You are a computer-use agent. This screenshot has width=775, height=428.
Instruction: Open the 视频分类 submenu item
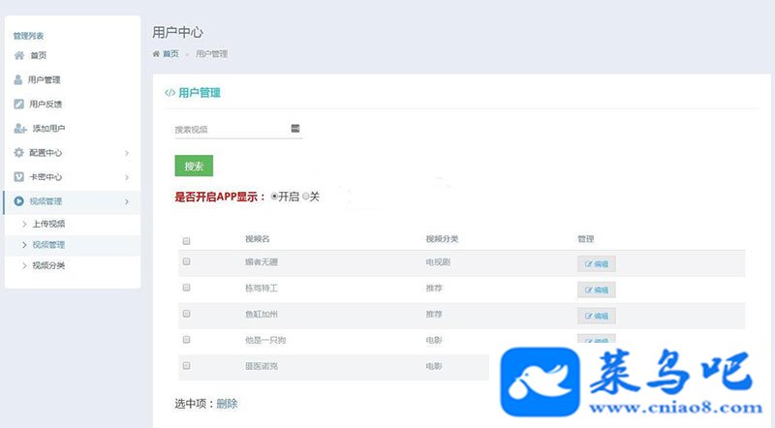(x=48, y=265)
